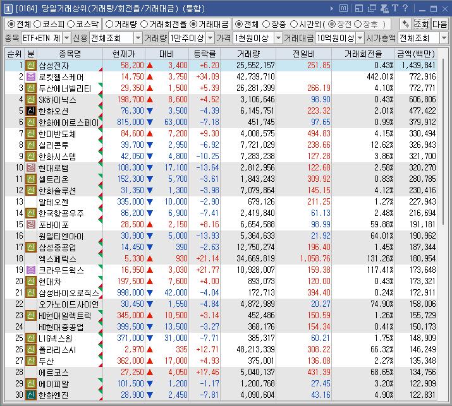
Task: Click the 조회 search button
Action: tap(422, 24)
